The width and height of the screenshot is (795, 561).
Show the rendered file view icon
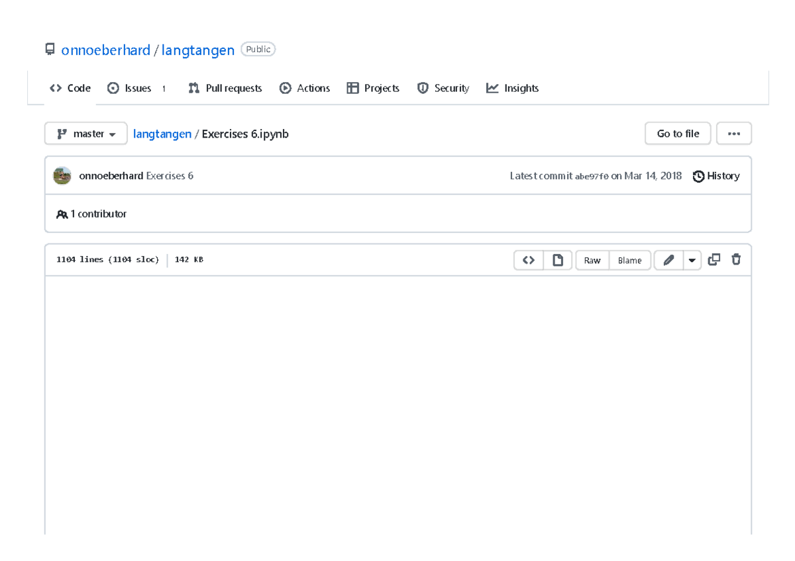[558, 260]
